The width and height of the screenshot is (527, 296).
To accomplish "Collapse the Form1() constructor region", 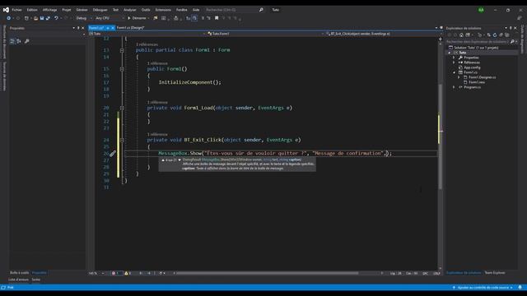I will (122, 69).
